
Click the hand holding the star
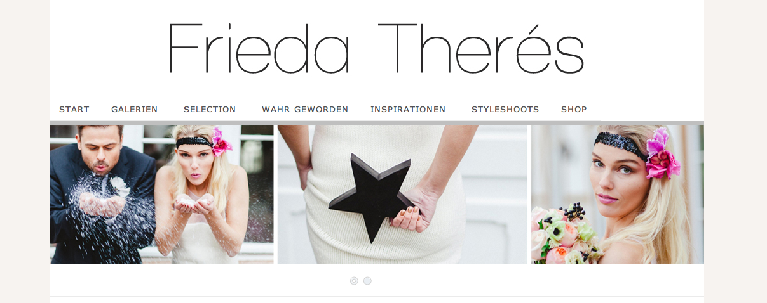(x=413, y=210)
